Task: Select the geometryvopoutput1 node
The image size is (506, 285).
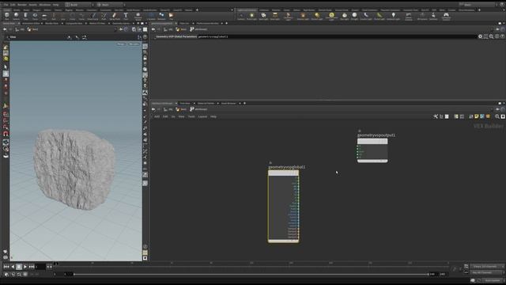Action: [x=372, y=150]
